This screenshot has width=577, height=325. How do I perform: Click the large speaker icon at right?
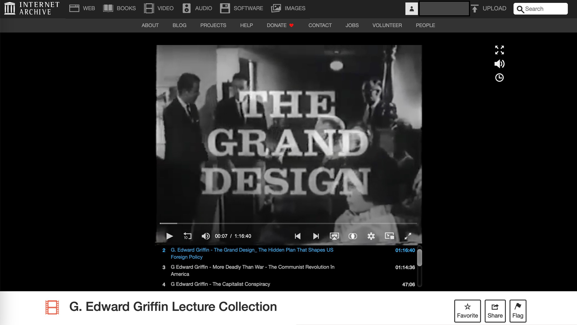click(499, 64)
